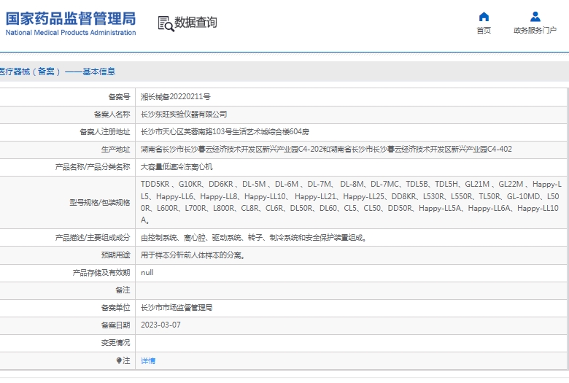Click the 备案人注册地址 row label
569x383 pixels.
click(105, 132)
